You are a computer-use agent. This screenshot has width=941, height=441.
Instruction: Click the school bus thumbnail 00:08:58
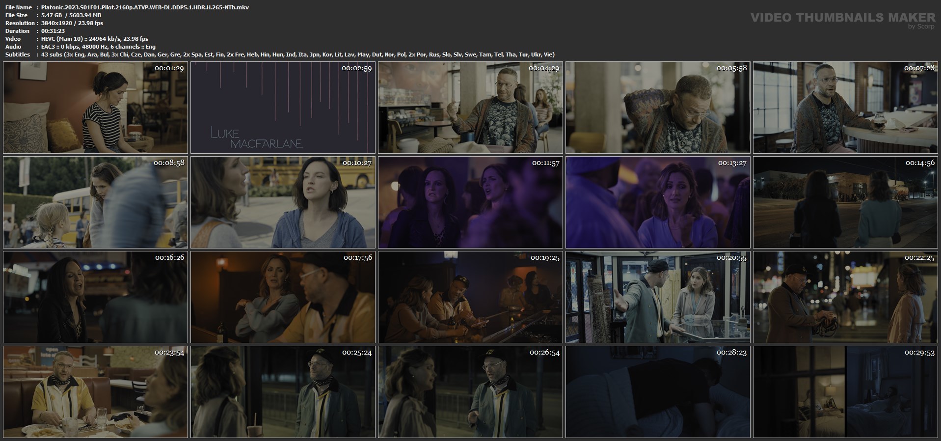coord(95,202)
